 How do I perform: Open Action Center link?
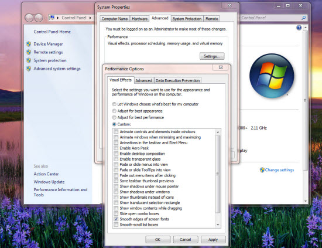(46, 174)
